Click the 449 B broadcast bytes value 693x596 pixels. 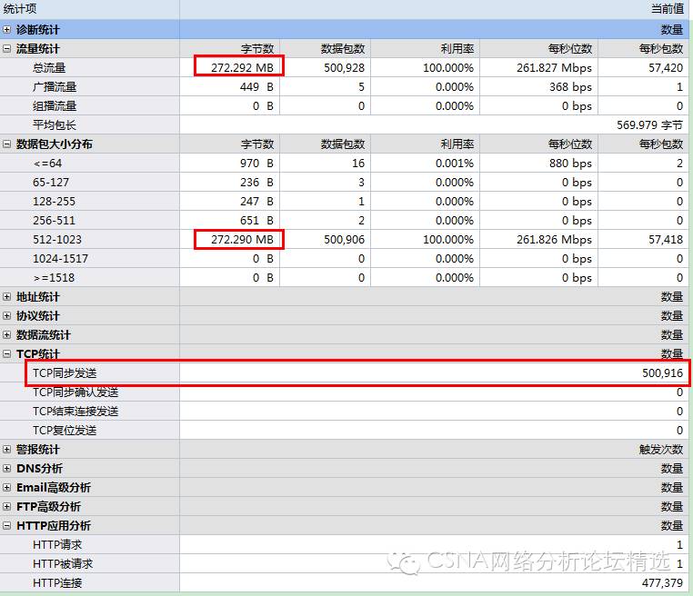click(x=256, y=87)
